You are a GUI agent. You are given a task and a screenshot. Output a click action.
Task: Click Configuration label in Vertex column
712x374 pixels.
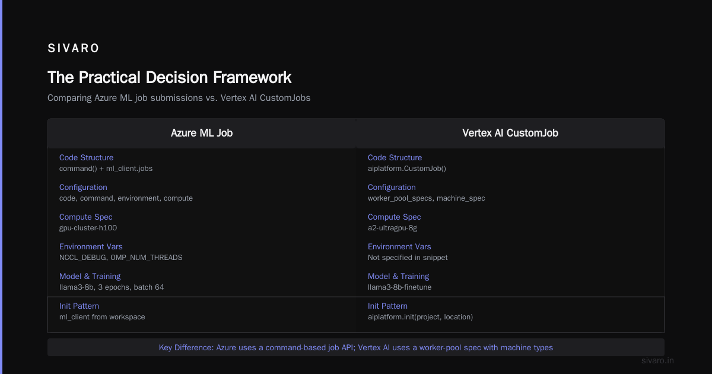pyautogui.click(x=392, y=188)
